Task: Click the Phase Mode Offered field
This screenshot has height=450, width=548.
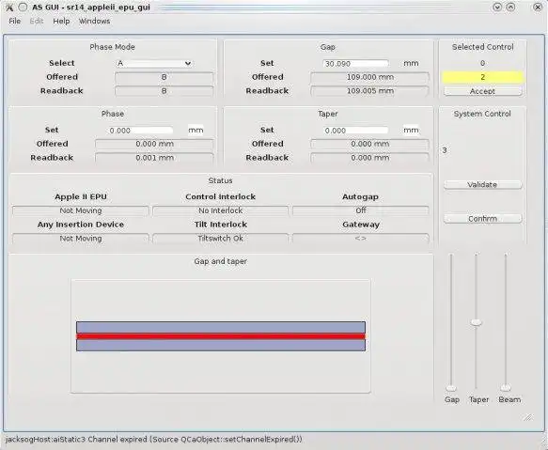Action: click(164, 77)
